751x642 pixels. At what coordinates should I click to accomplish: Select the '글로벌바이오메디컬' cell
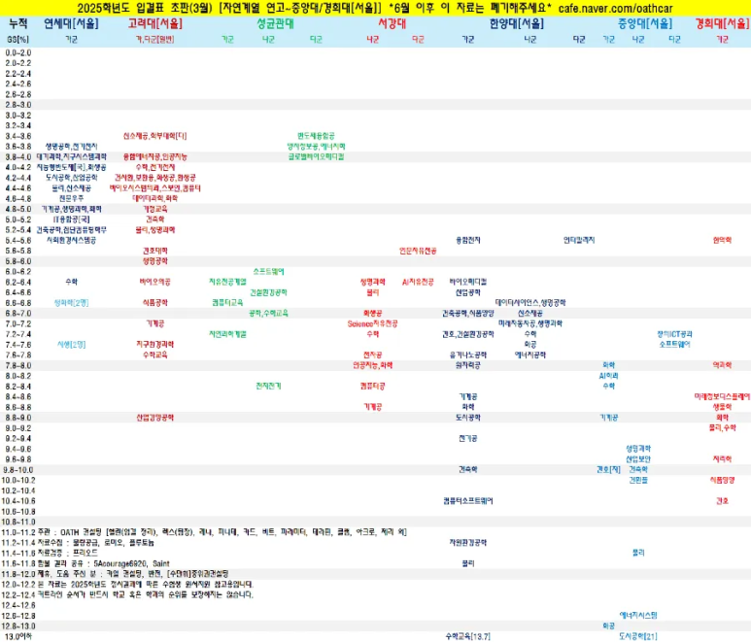point(316,157)
